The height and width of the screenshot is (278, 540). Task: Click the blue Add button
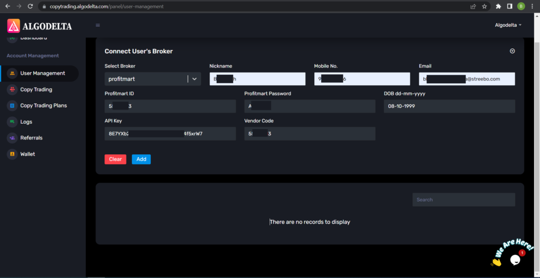[x=141, y=160]
